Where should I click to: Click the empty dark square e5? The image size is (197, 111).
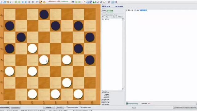(55, 49)
